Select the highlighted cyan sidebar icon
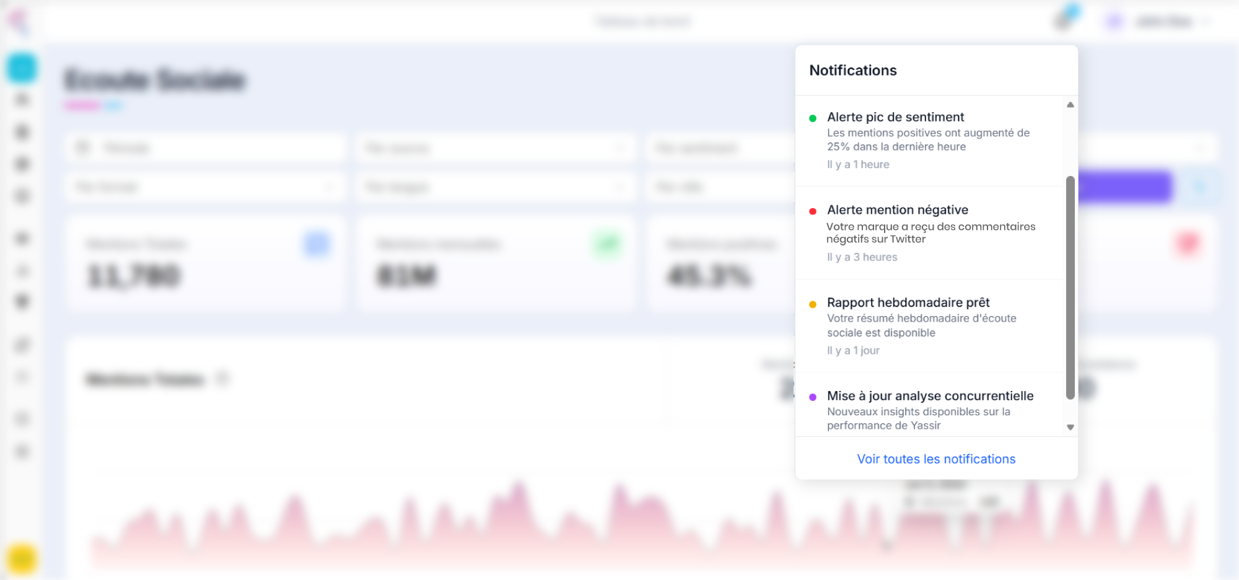Viewport: 1239px width, 580px height. pos(22,68)
